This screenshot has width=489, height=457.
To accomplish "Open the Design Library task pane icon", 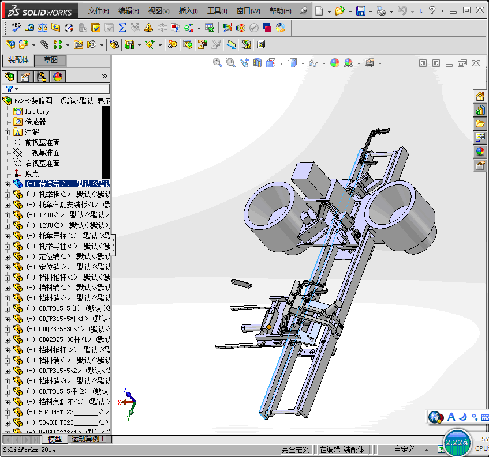I will [480, 110].
